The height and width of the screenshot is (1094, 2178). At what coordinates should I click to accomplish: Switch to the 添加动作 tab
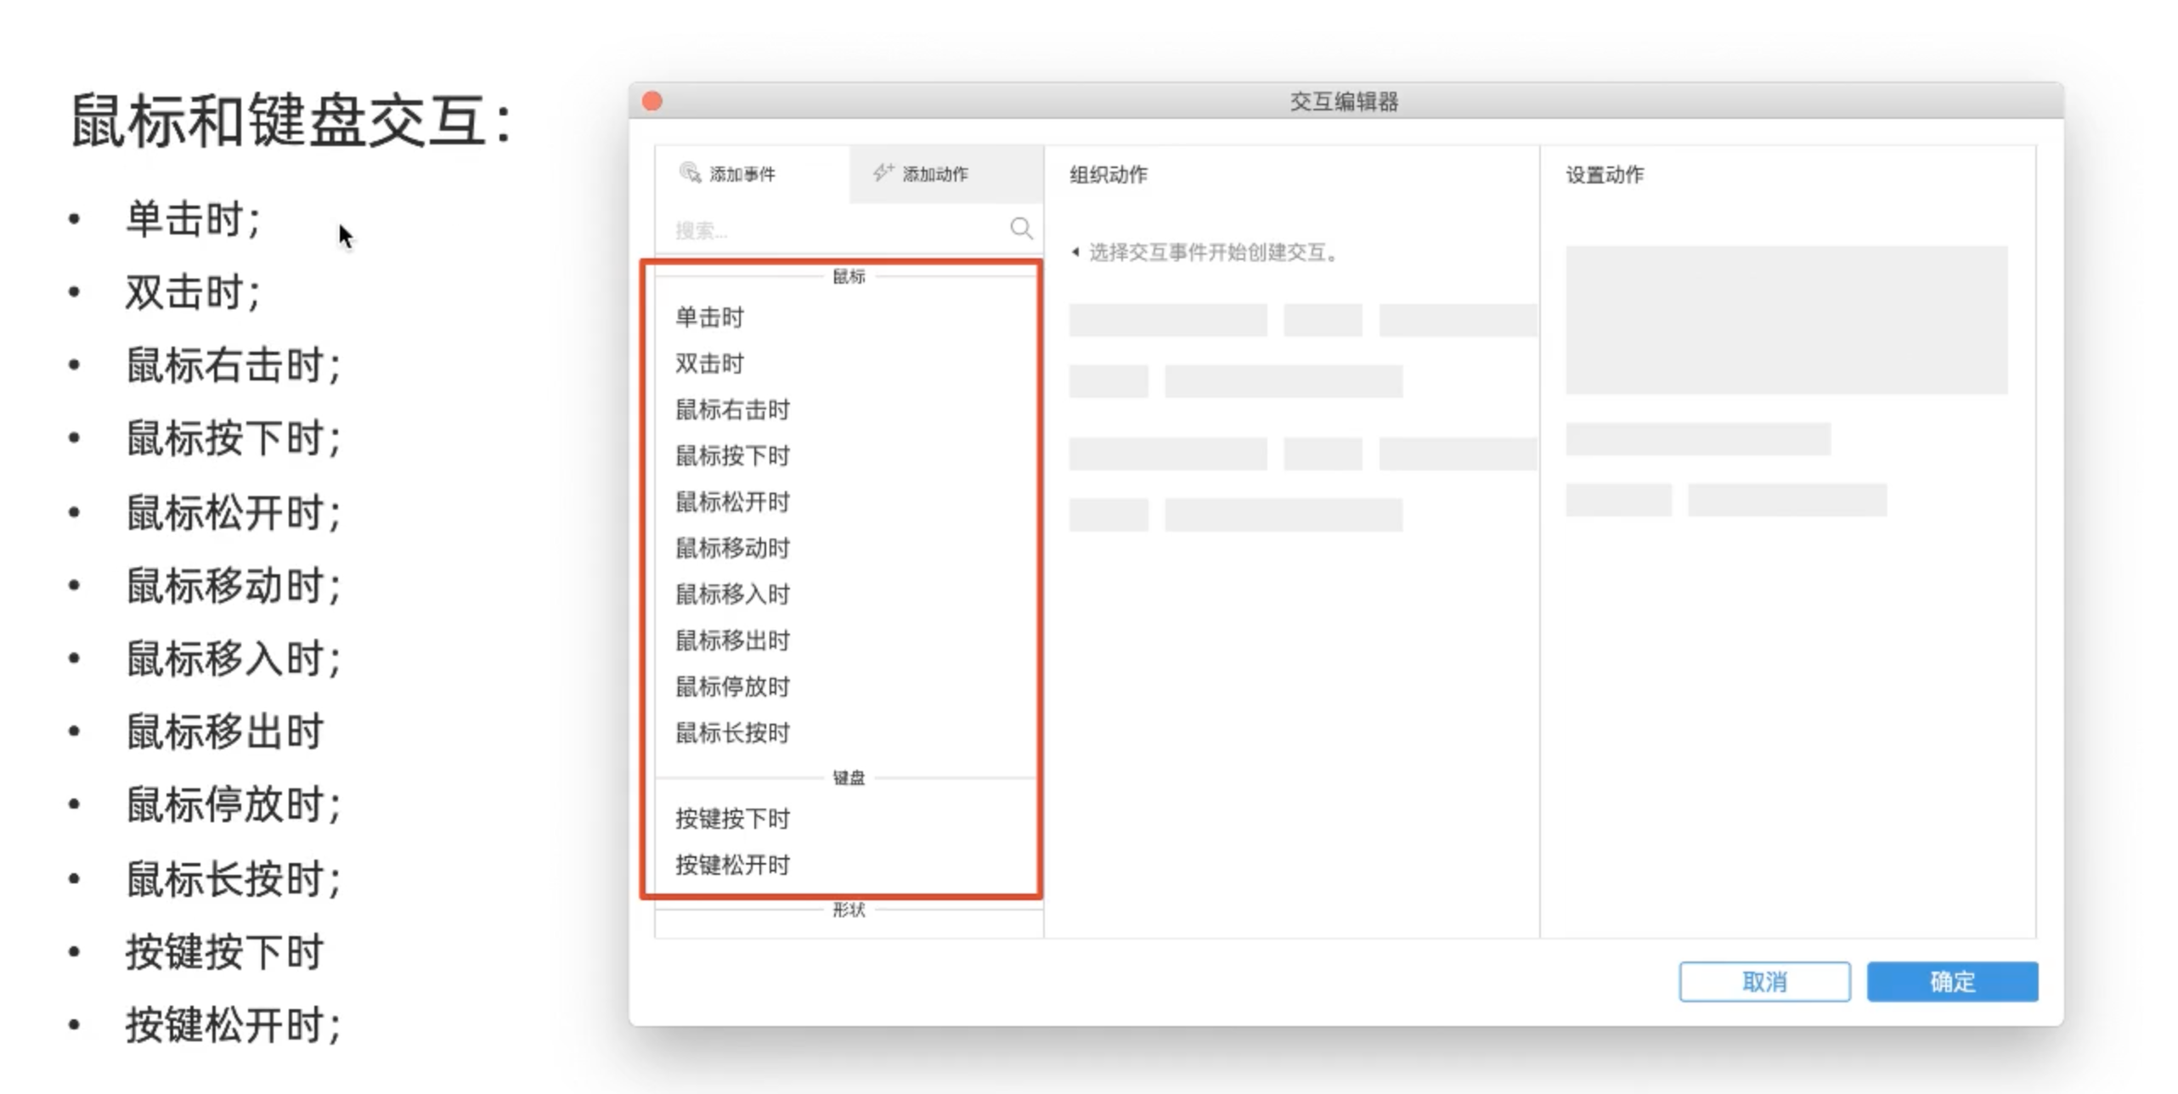point(946,174)
